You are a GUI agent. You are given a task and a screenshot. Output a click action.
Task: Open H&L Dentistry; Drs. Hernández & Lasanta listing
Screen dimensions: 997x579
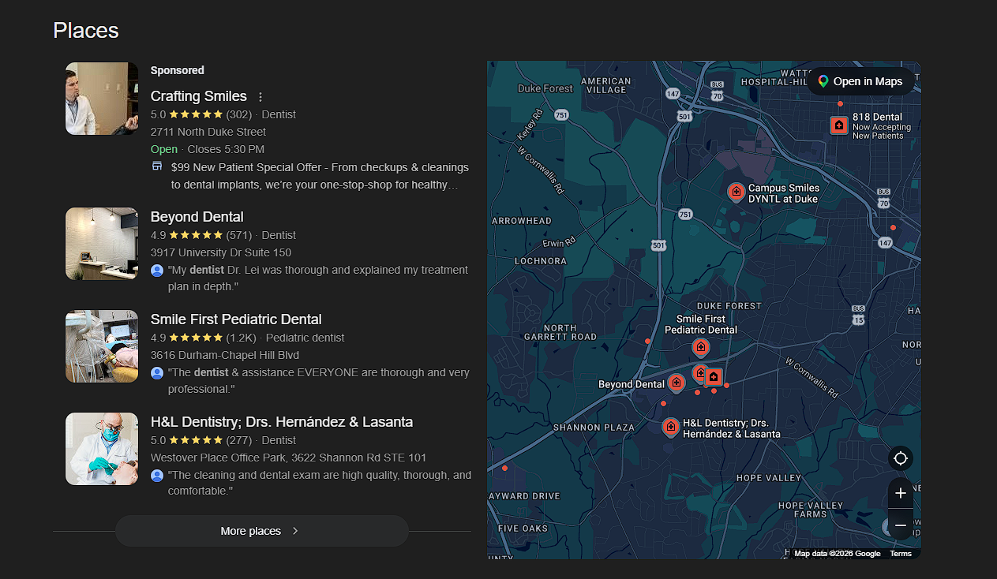point(282,422)
